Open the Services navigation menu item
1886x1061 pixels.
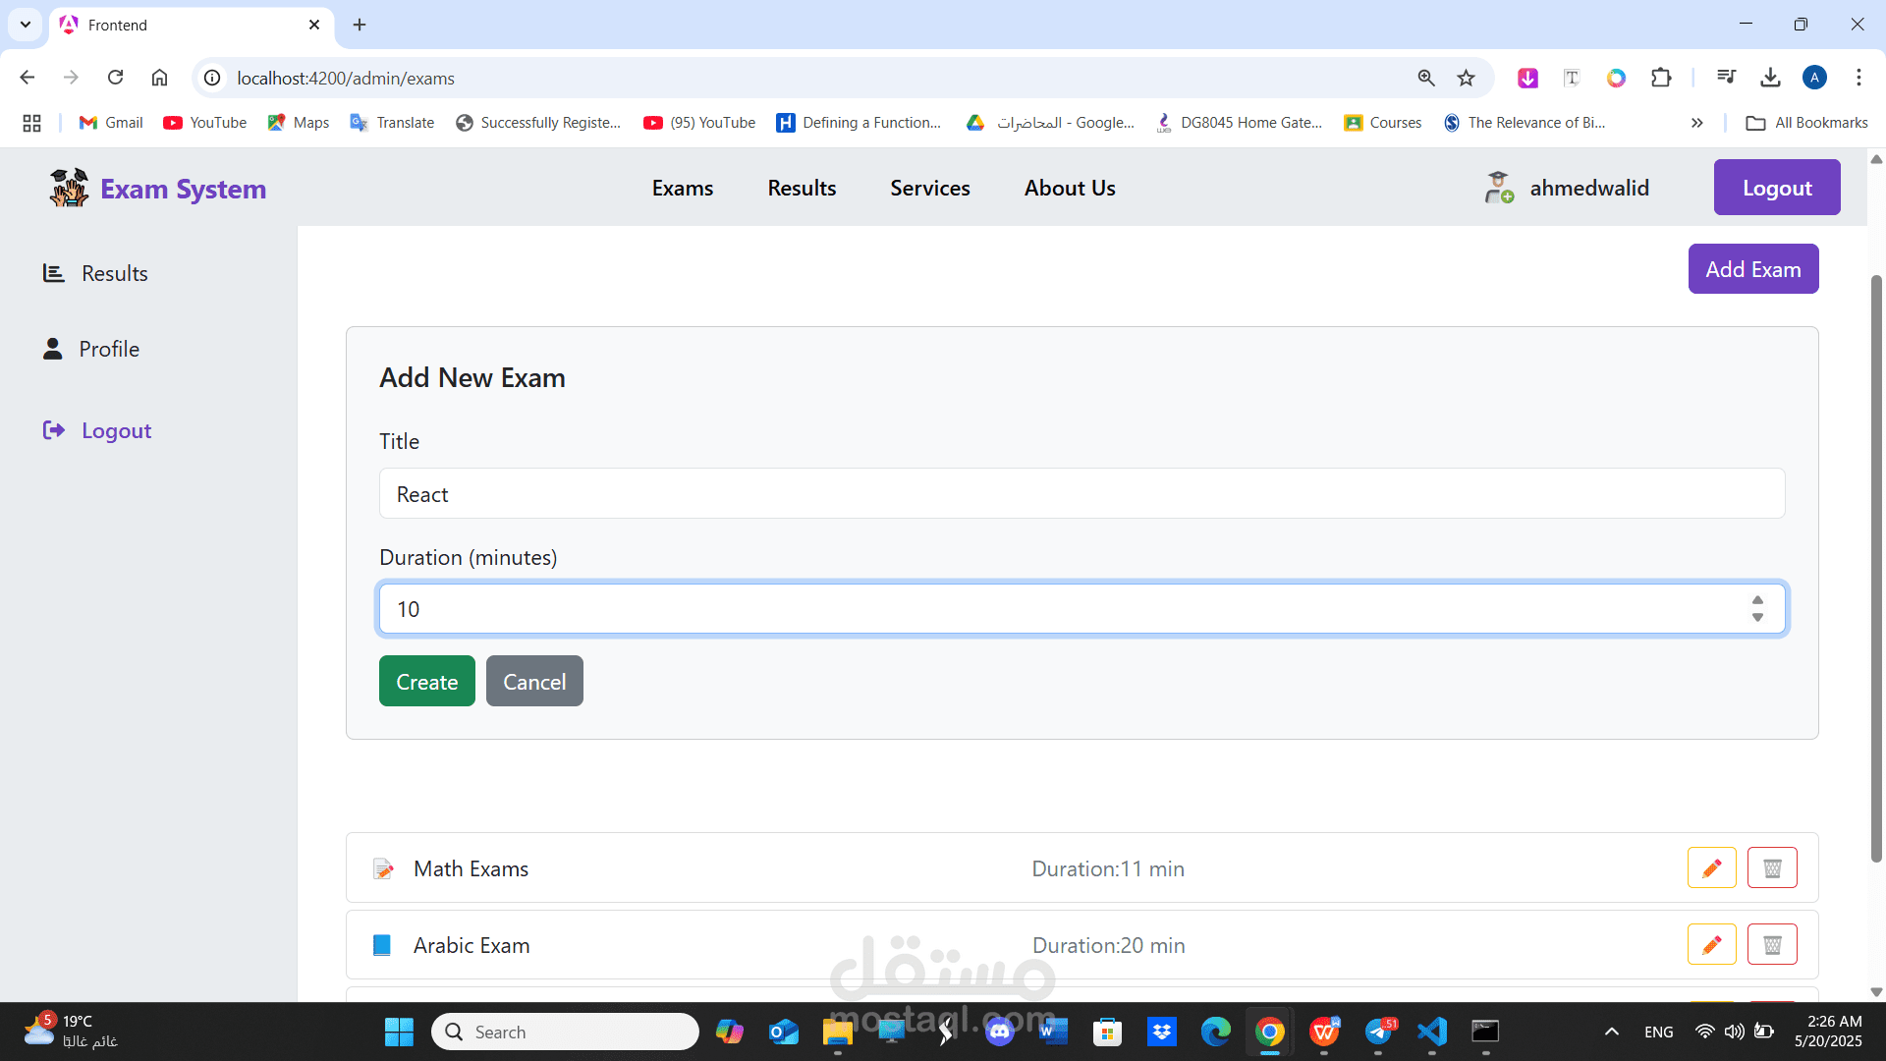click(929, 188)
